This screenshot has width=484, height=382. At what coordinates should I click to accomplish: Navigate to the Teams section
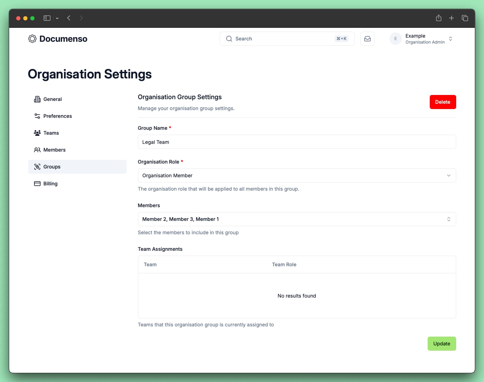click(51, 133)
